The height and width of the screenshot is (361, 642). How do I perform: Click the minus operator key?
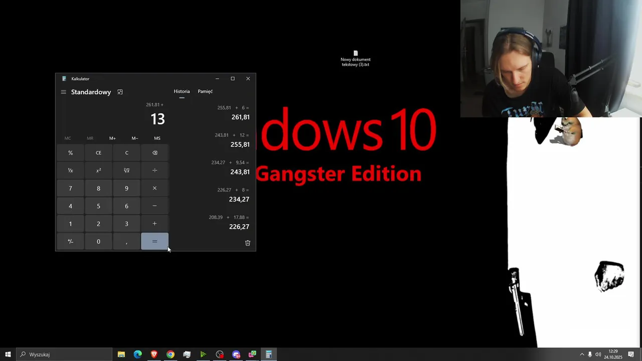154,206
